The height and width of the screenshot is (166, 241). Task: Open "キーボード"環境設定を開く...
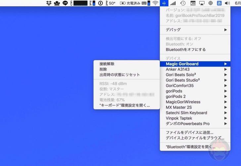[x=127, y=106]
